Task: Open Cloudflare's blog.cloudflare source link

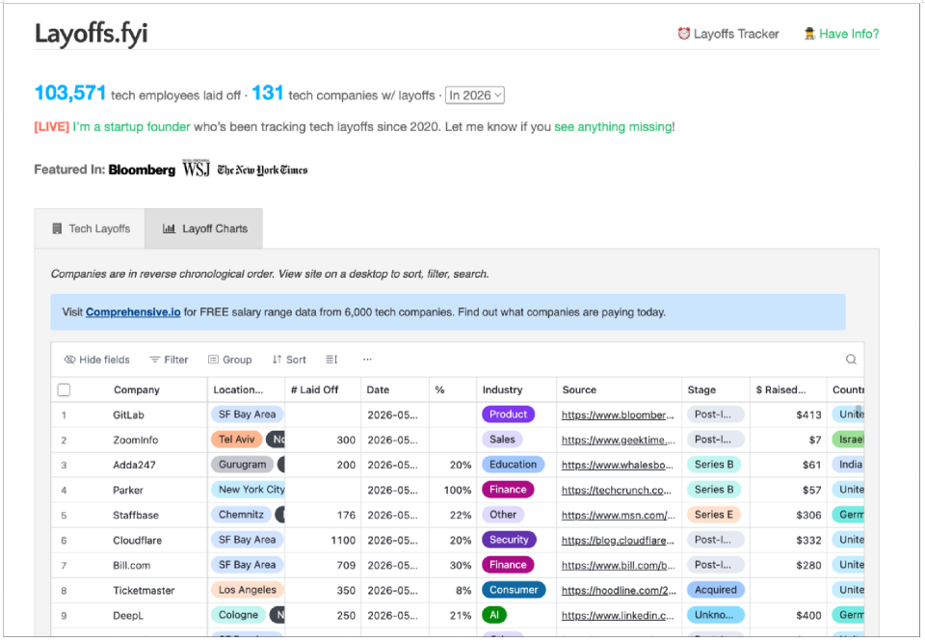Action: (x=617, y=540)
